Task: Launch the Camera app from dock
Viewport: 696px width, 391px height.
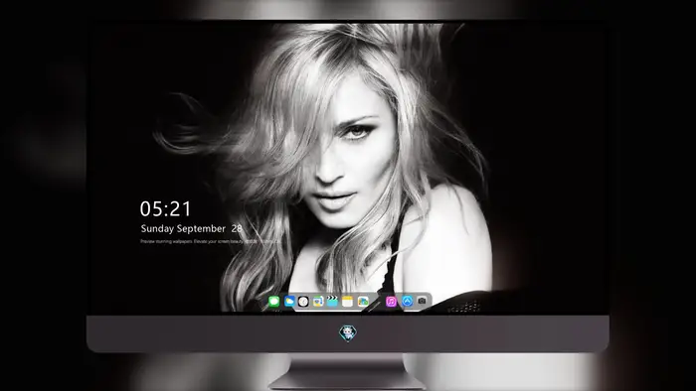Action: (422, 301)
